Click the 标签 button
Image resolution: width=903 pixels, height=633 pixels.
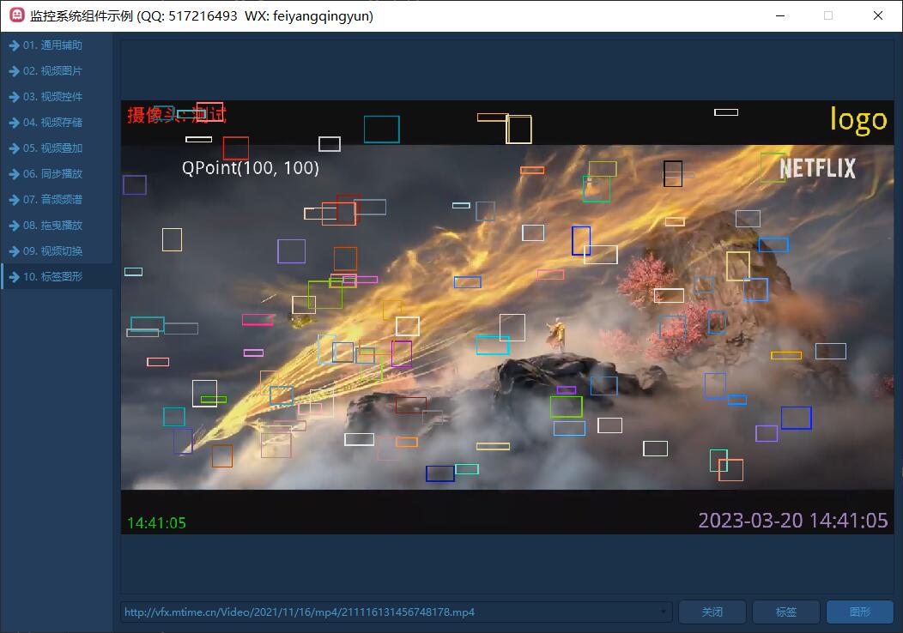(x=785, y=612)
